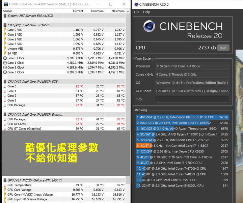
Task: Click the Cores x GHz field
Action: [x=192, y=74]
